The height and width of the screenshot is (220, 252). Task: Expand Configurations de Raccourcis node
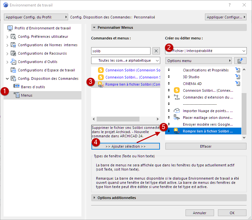click(7, 54)
